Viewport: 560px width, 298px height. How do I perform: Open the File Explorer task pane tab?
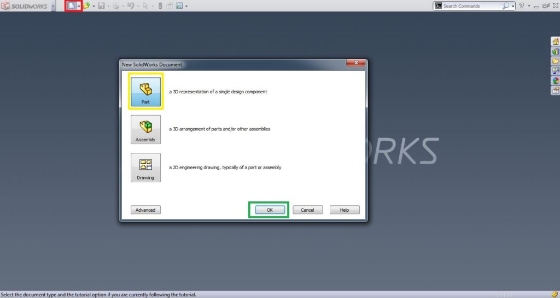pyautogui.click(x=556, y=61)
